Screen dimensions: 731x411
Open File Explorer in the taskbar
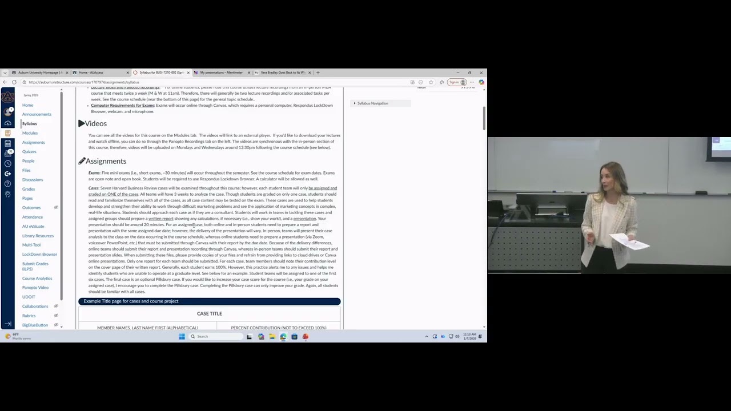coord(272,336)
